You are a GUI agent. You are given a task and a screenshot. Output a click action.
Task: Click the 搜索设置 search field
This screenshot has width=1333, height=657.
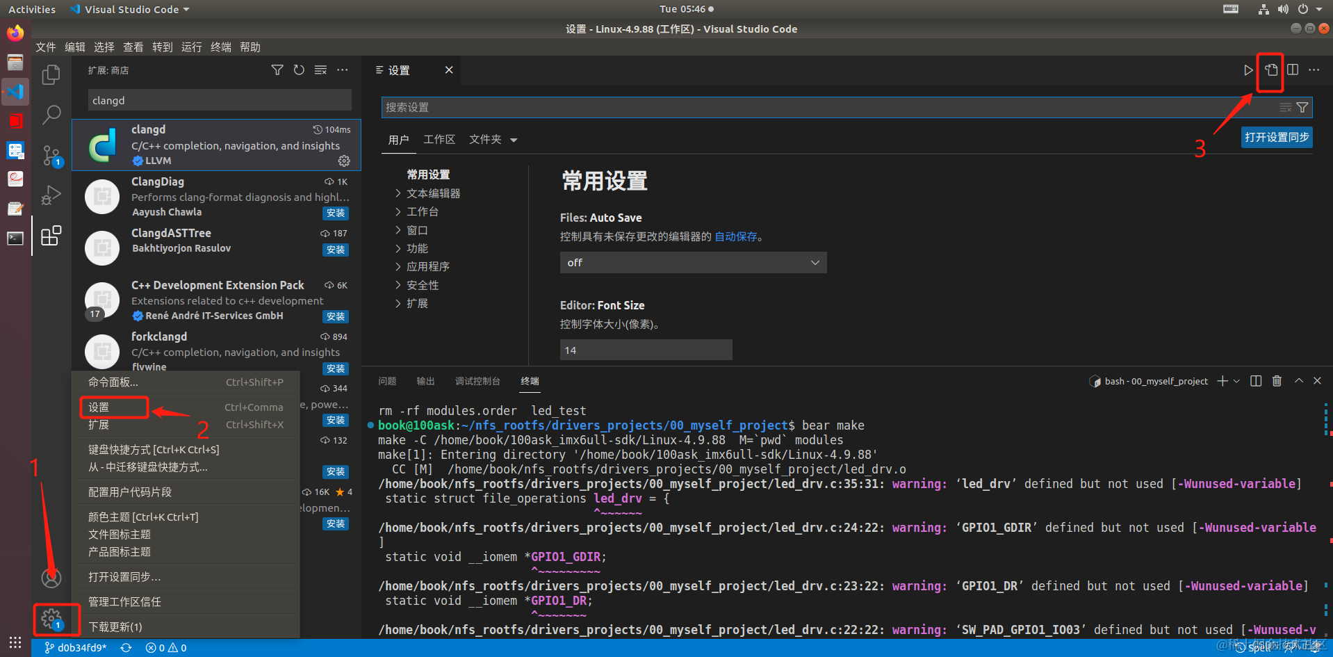(x=846, y=108)
